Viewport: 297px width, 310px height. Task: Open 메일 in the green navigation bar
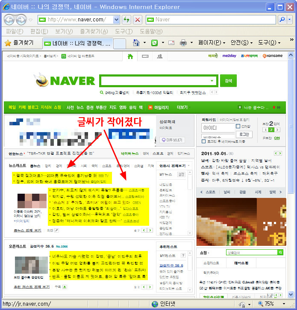pyautogui.click(x=12, y=107)
